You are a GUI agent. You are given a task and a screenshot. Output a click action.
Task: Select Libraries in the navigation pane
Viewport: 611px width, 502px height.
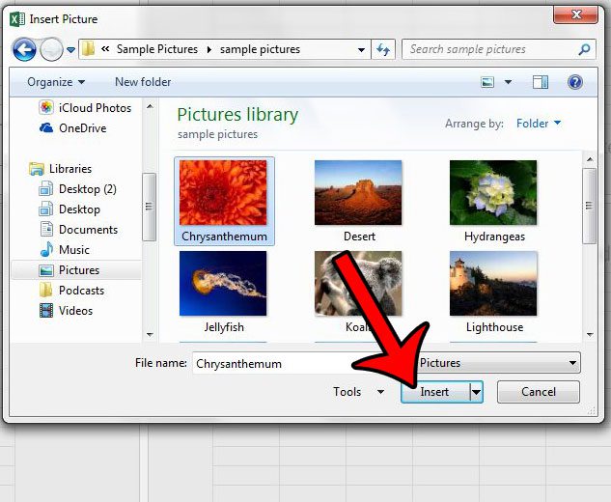[x=61, y=169]
